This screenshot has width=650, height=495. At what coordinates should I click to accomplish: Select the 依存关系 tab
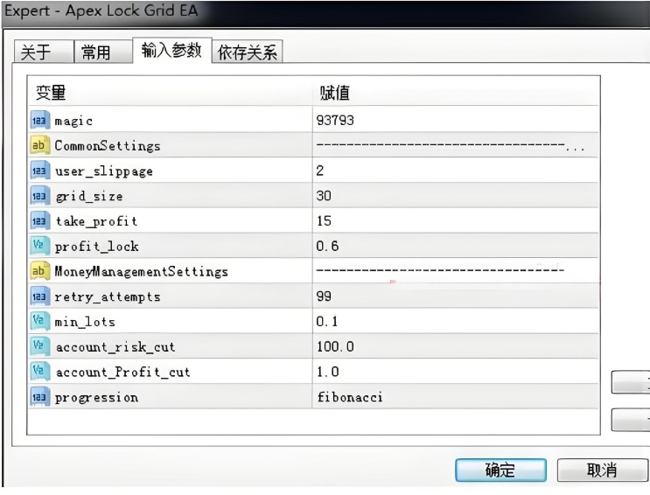(247, 52)
